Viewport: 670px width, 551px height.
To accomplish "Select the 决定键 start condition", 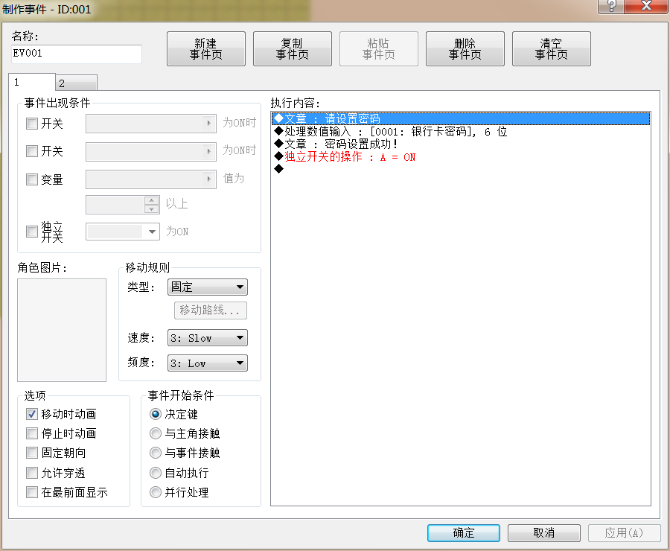I will (x=156, y=414).
